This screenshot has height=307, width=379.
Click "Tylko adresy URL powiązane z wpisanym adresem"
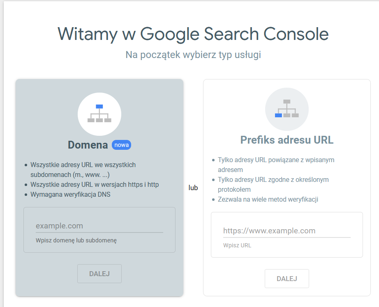coord(276,165)
